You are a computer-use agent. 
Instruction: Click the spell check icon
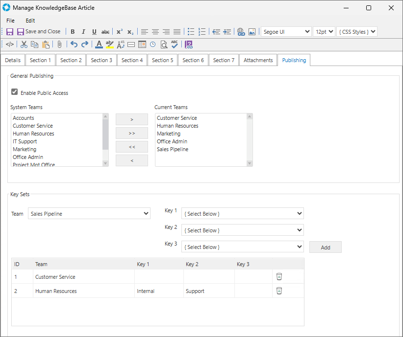175,45
